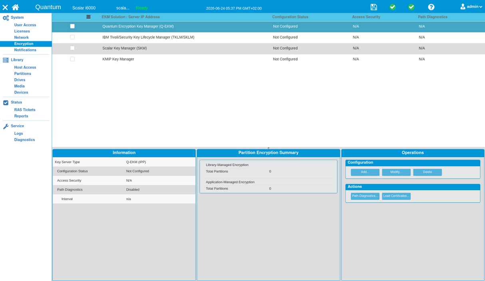Sort by Path Diagnostics column header

click(x=433, y=17)
